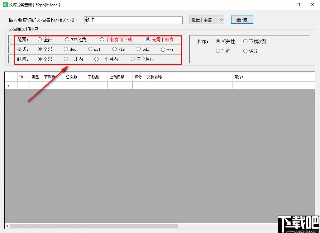The height and width of the screenshot is (233, 320).
Task: Click the 下载券 column header
Action: tap(53, 77)
